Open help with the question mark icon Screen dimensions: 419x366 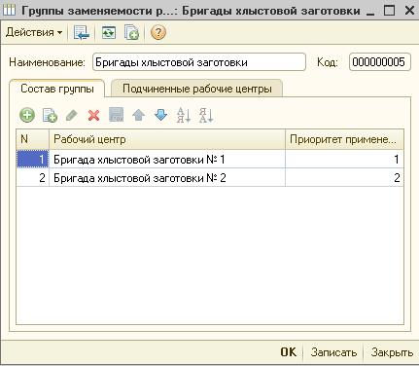pos(158,33)
